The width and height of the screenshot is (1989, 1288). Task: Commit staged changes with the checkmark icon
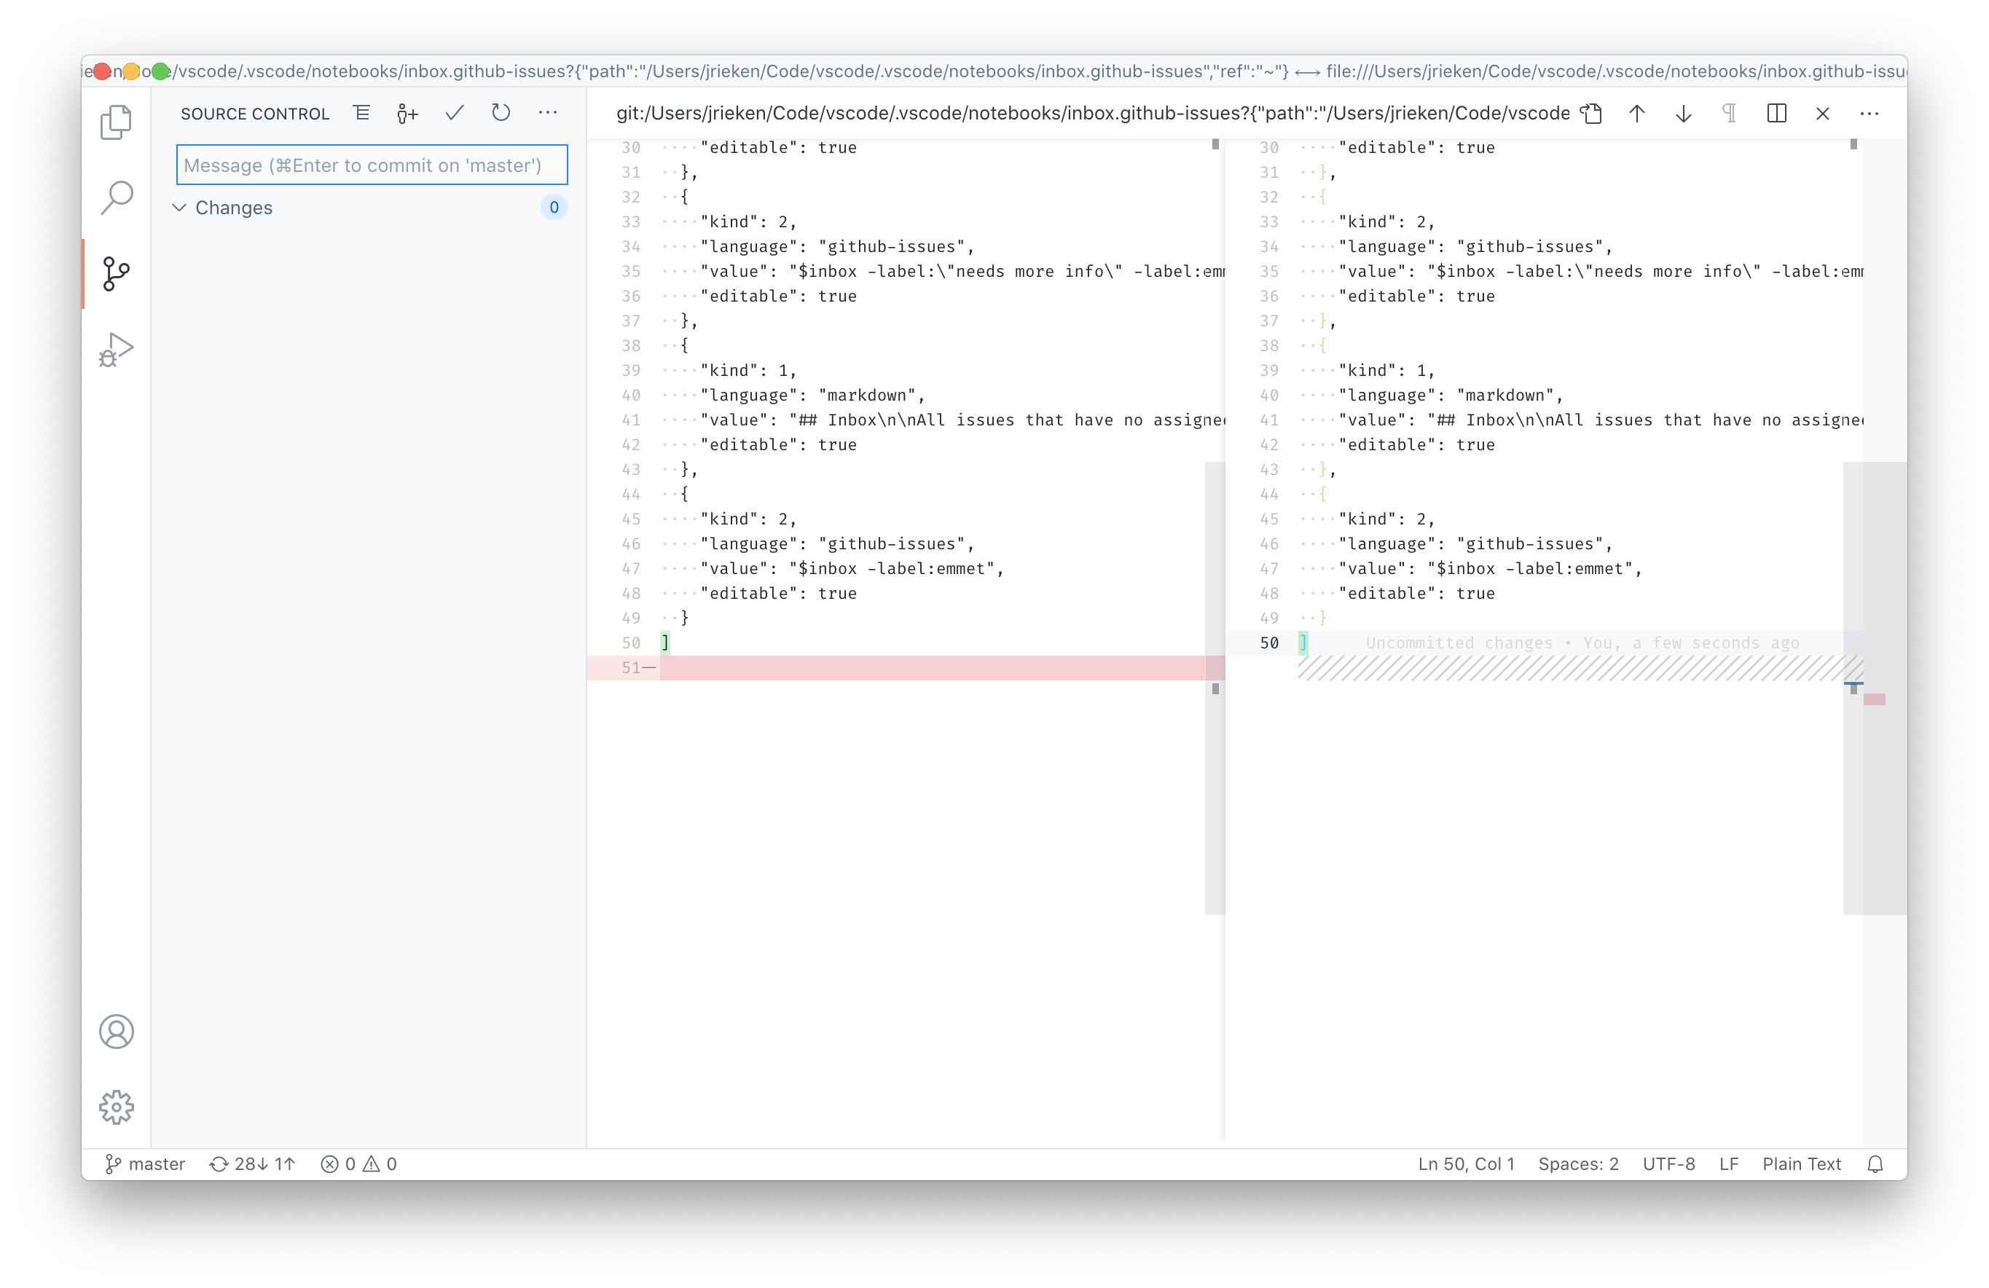[454, 113]
